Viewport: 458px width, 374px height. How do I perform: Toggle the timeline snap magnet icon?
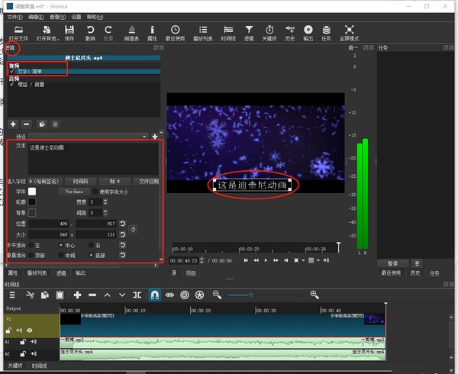click(x=155, y=295)
